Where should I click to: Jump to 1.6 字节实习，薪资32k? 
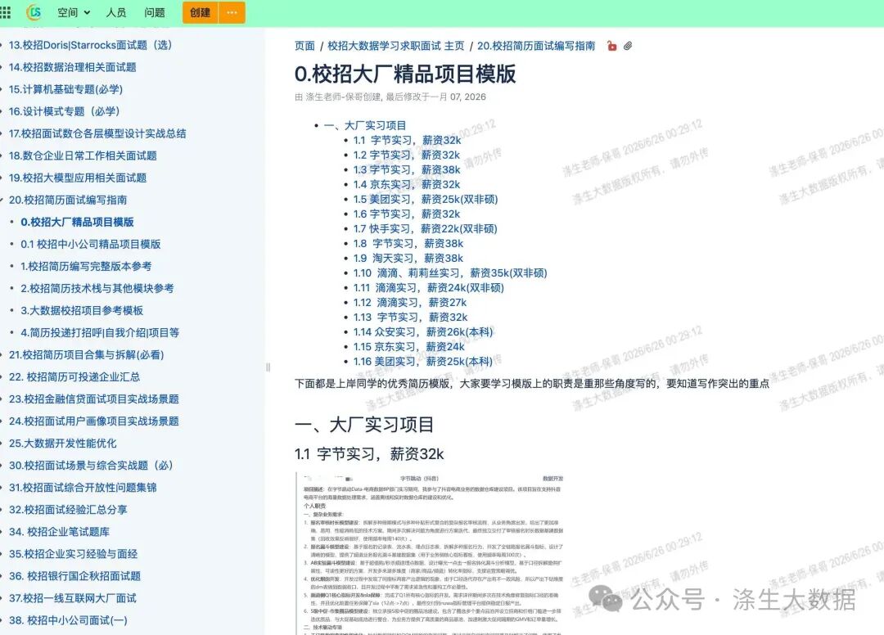click(407, 214)
